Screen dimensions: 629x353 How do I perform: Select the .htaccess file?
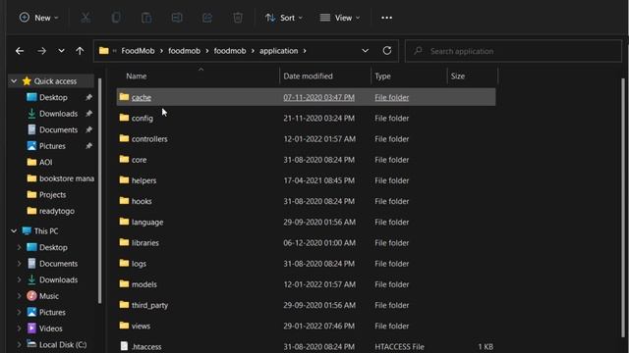coord(146,346)
